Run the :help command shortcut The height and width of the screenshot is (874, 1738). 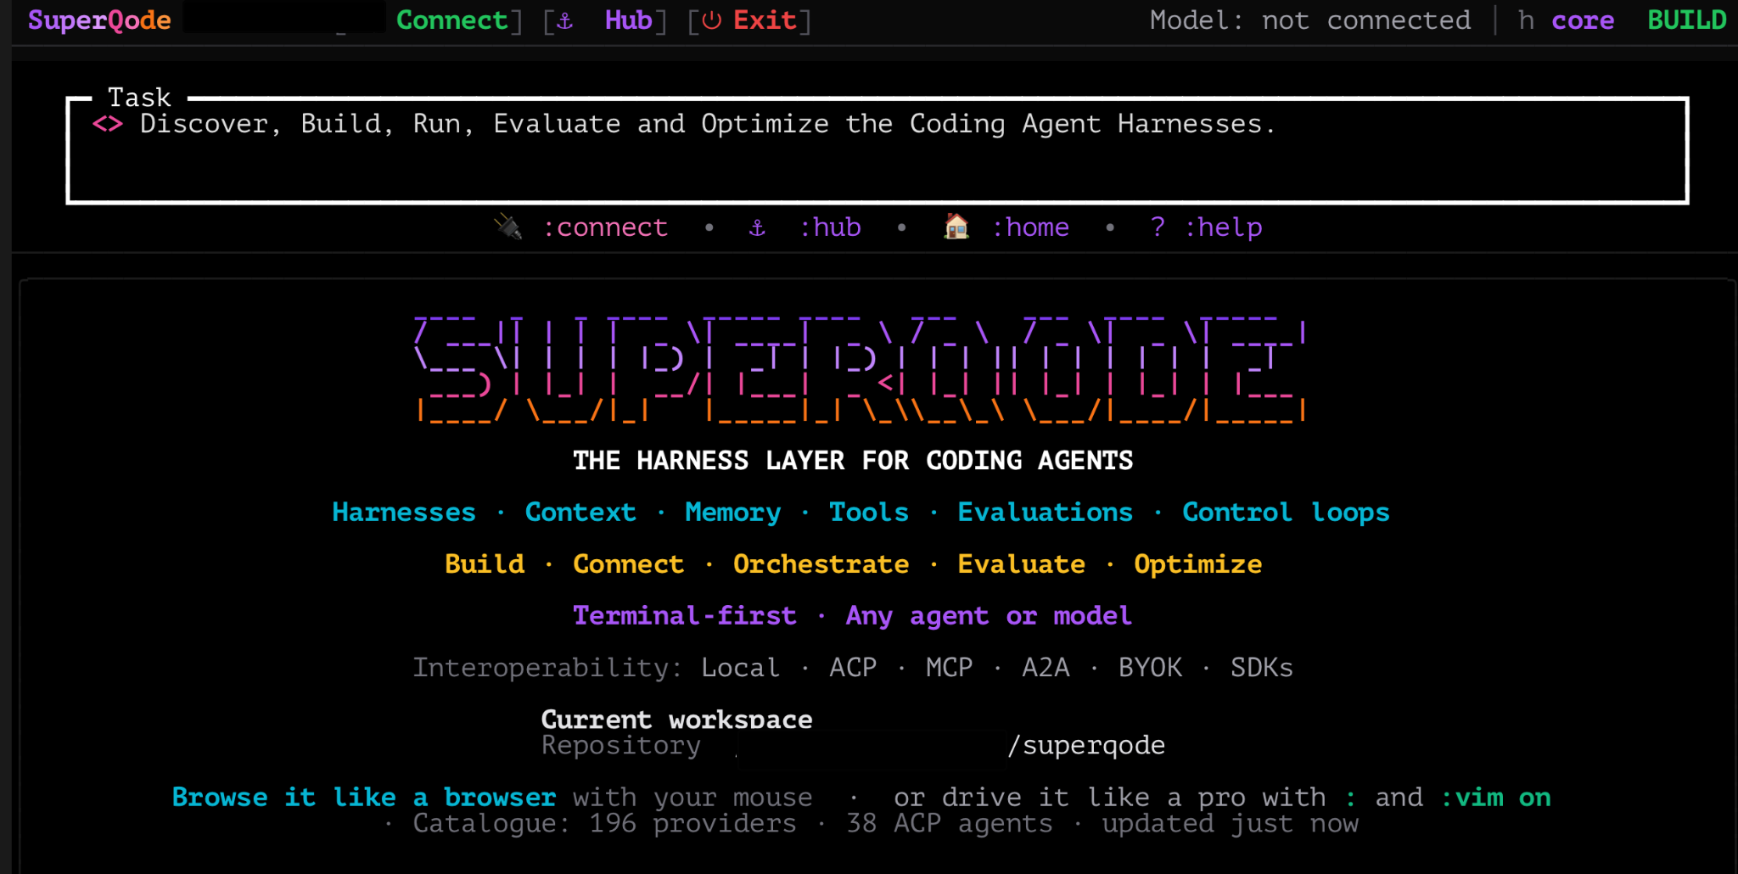1223,227
